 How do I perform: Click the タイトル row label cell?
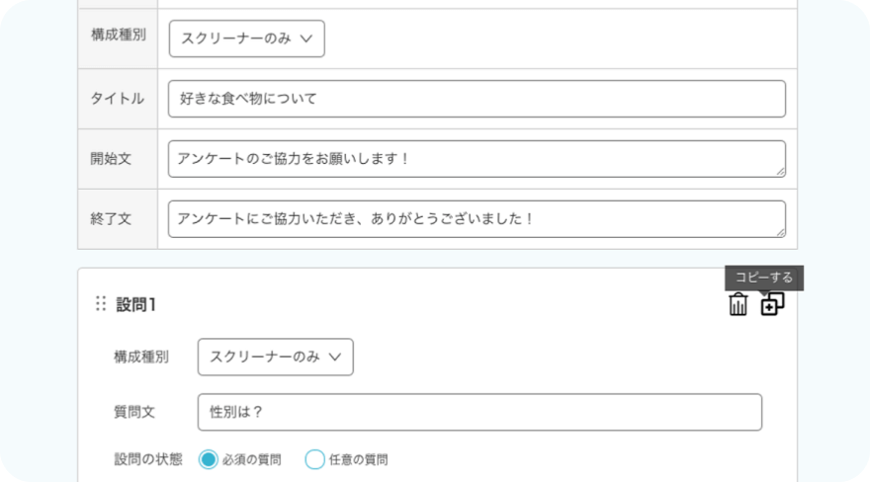(x=118, y=99)
